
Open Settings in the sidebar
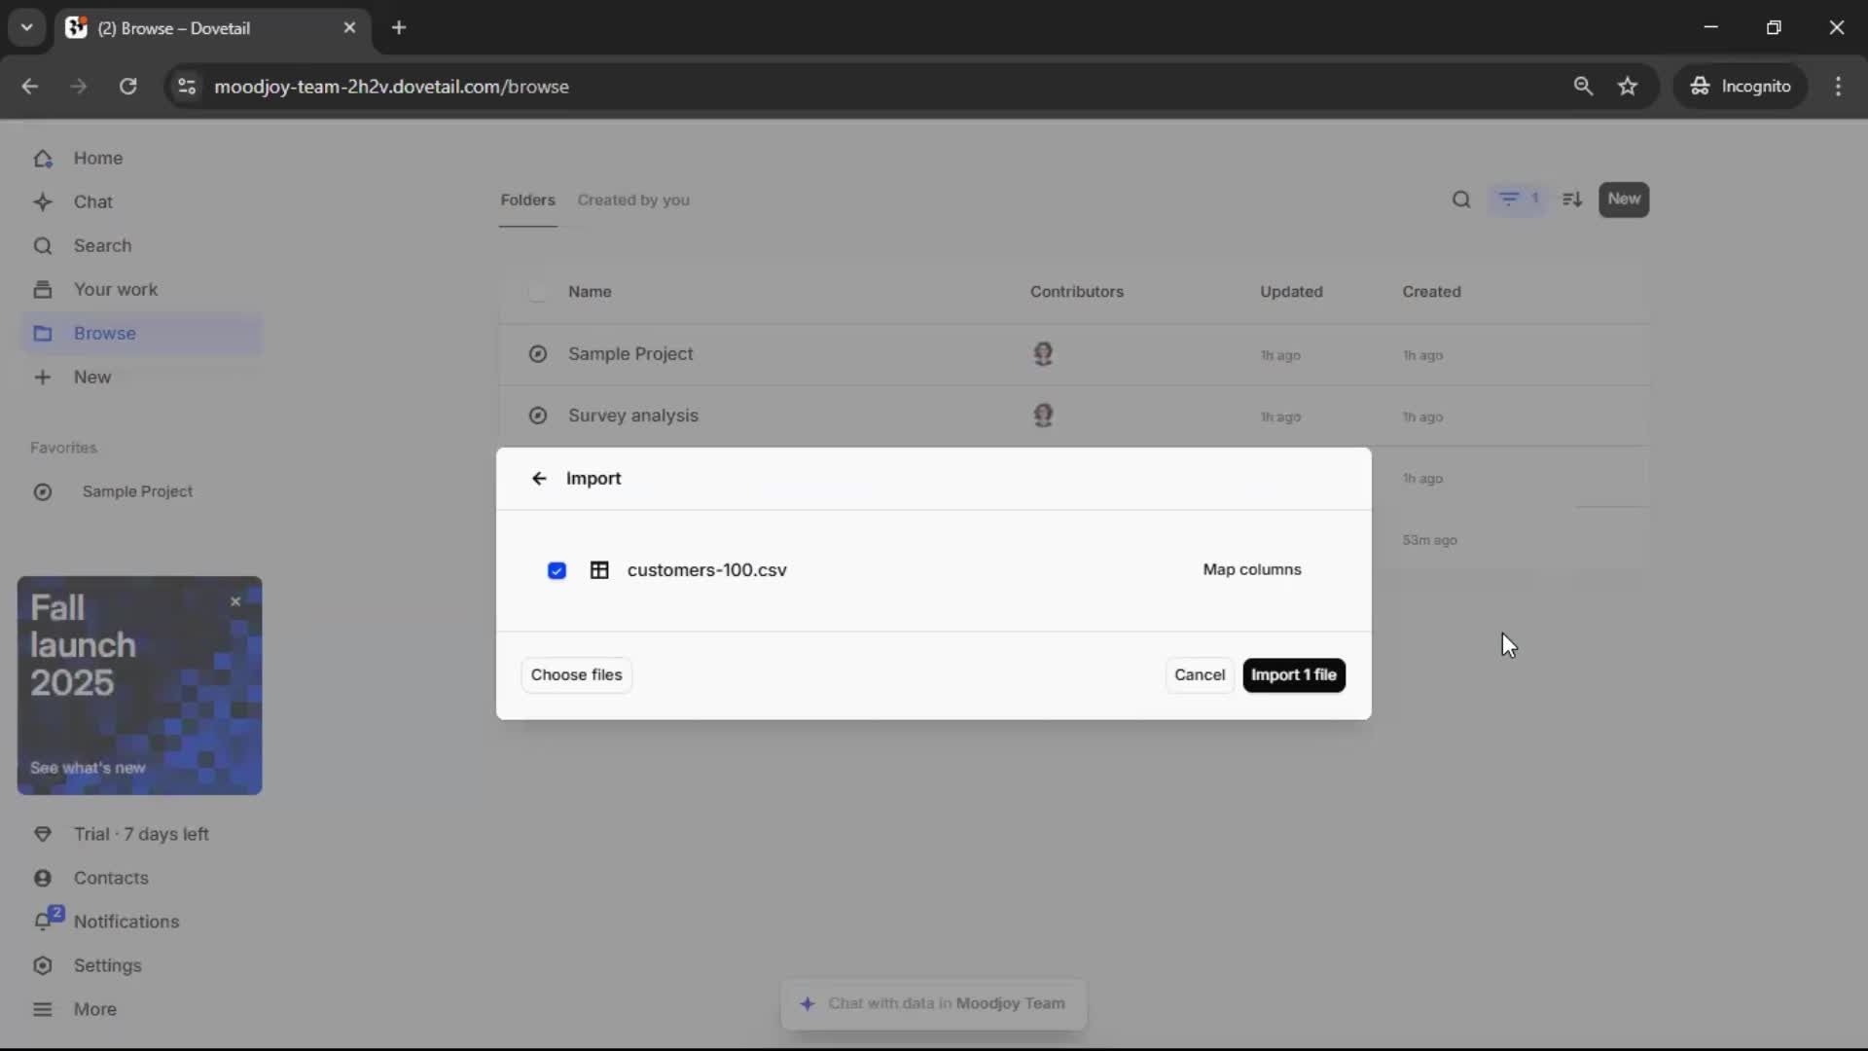click(x=107, y=965)
